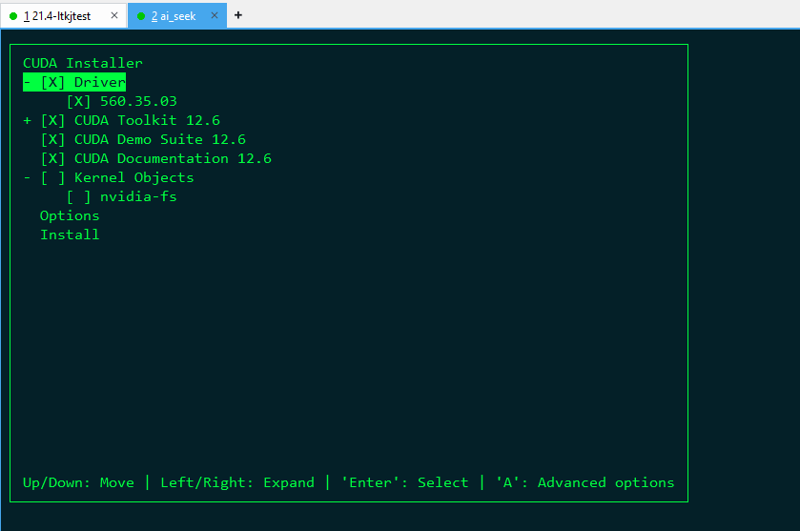Click the green status dot on ai_seek tab

(141, 16)
